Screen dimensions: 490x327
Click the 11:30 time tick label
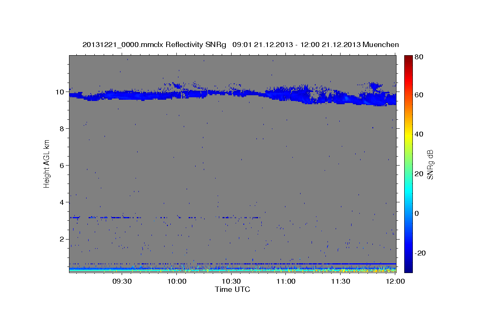click(341, 281)
